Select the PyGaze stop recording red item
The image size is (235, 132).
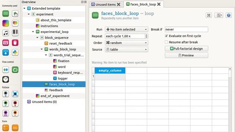tap(15, 103)
